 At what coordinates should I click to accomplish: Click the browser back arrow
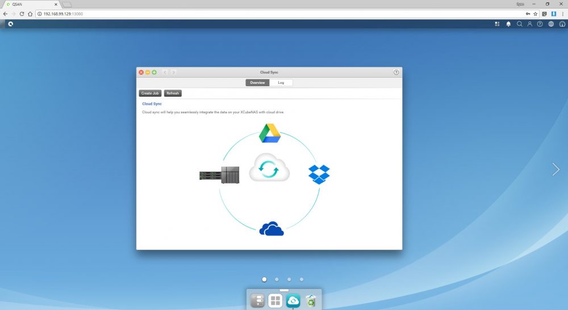(x=5, y=14)
